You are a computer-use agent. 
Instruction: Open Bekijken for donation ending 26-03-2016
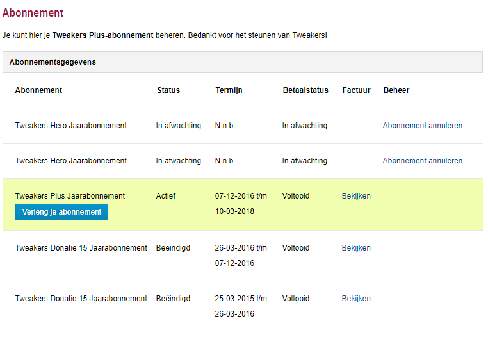[356, 299]
